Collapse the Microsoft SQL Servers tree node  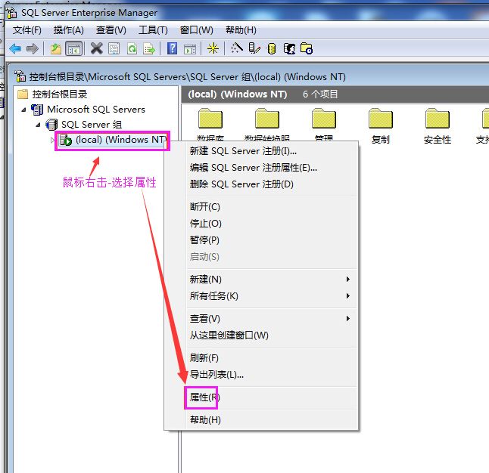coord(23,110)
